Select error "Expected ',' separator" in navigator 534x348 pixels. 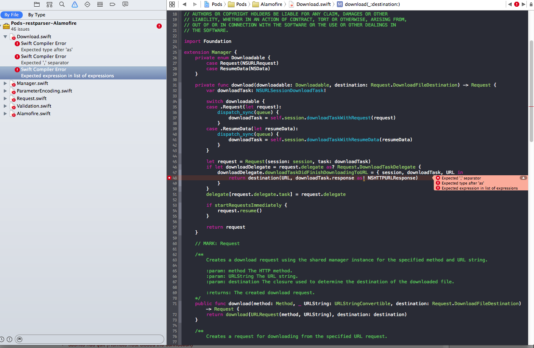83,59
